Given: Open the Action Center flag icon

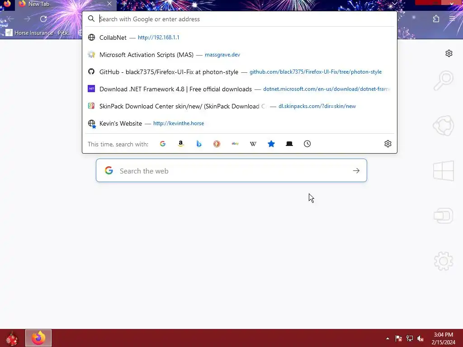Looking at the screenshot, I should [x=398, y=338].
